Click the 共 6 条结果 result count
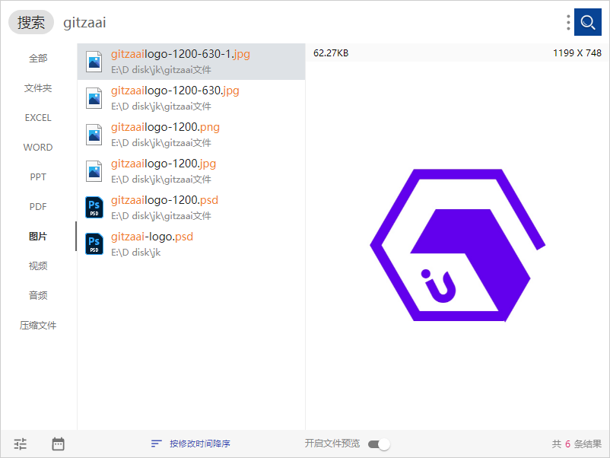 tap(577, 444)
